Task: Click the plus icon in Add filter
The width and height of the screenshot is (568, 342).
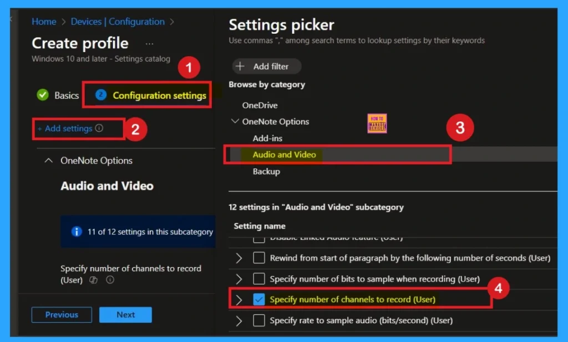Action: pos(240,66)
